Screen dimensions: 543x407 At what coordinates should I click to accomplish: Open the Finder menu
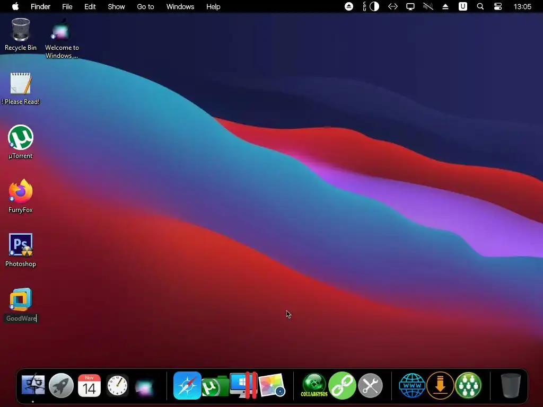pyautogui.click(x=40, y=6)
